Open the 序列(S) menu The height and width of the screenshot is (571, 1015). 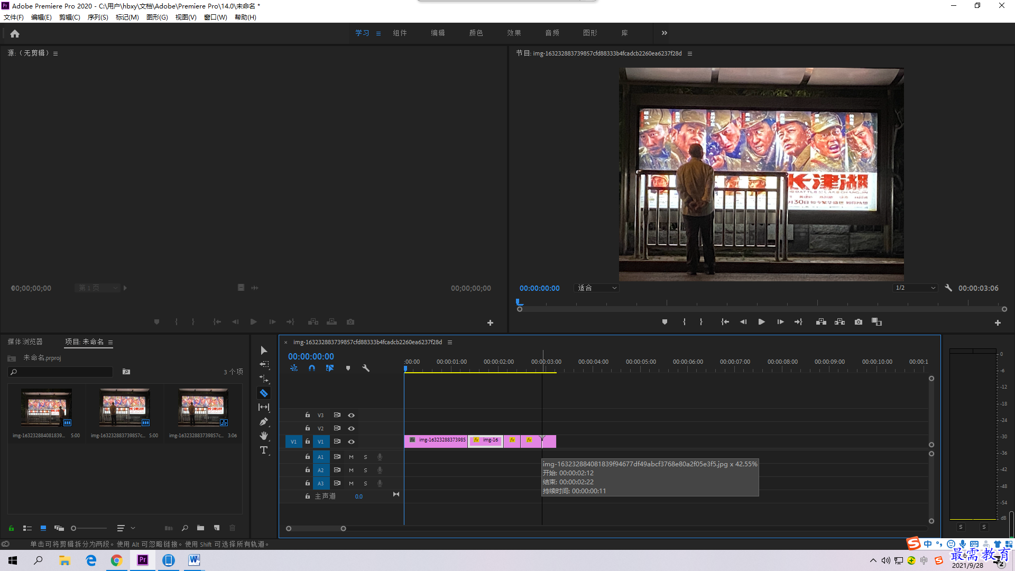(x=98, y=17)
